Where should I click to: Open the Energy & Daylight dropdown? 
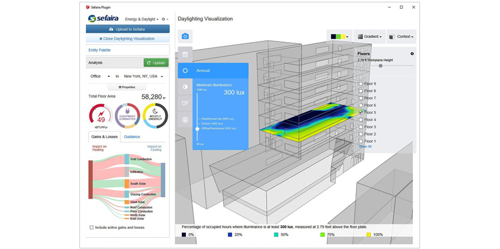click(x=142, y=19)
